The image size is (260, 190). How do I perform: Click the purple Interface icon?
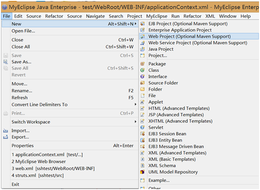pyautogui.click(x=143, y=76)
